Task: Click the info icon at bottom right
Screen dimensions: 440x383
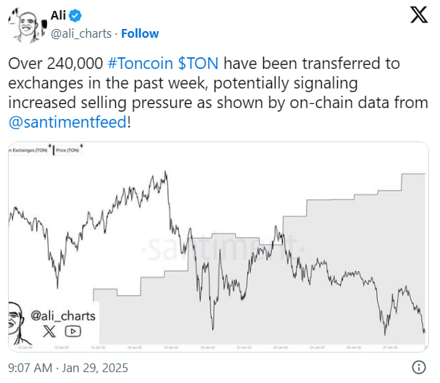Action: click(x=418, y=366)
